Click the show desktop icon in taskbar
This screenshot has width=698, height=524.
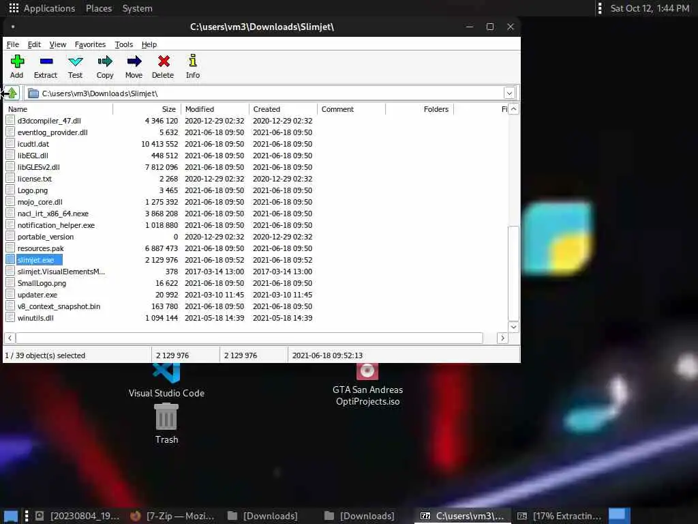tap(11, 516)
